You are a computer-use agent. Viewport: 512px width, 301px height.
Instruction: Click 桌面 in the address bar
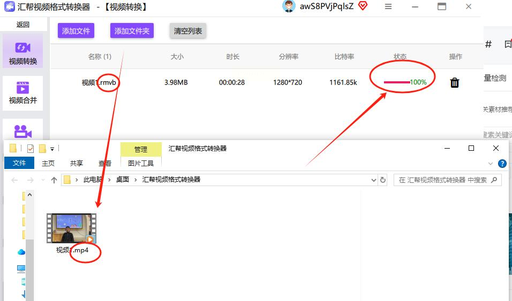coord(123,180)
